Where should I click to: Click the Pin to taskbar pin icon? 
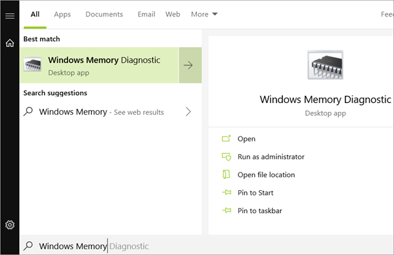coord(227,210)
